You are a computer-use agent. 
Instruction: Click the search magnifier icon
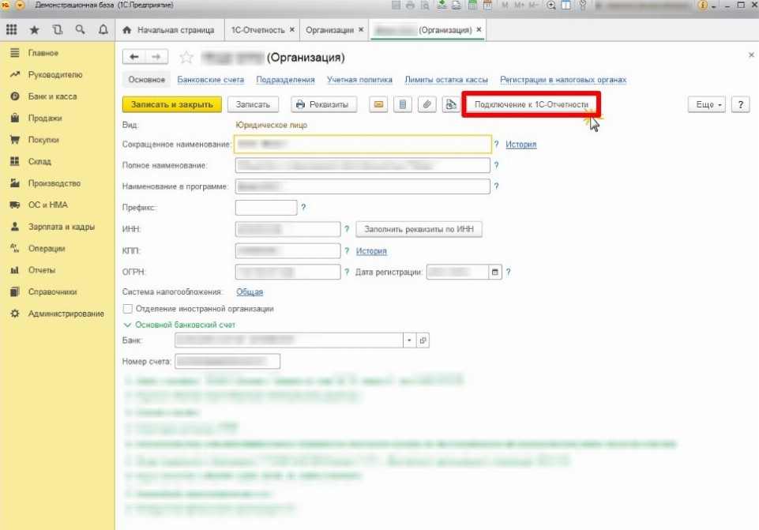click(x=80, y=30)
